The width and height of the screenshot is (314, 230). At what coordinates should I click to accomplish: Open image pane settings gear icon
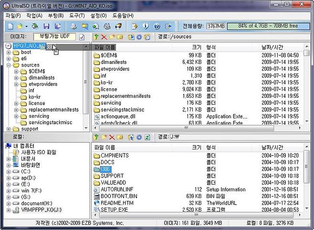139,37
